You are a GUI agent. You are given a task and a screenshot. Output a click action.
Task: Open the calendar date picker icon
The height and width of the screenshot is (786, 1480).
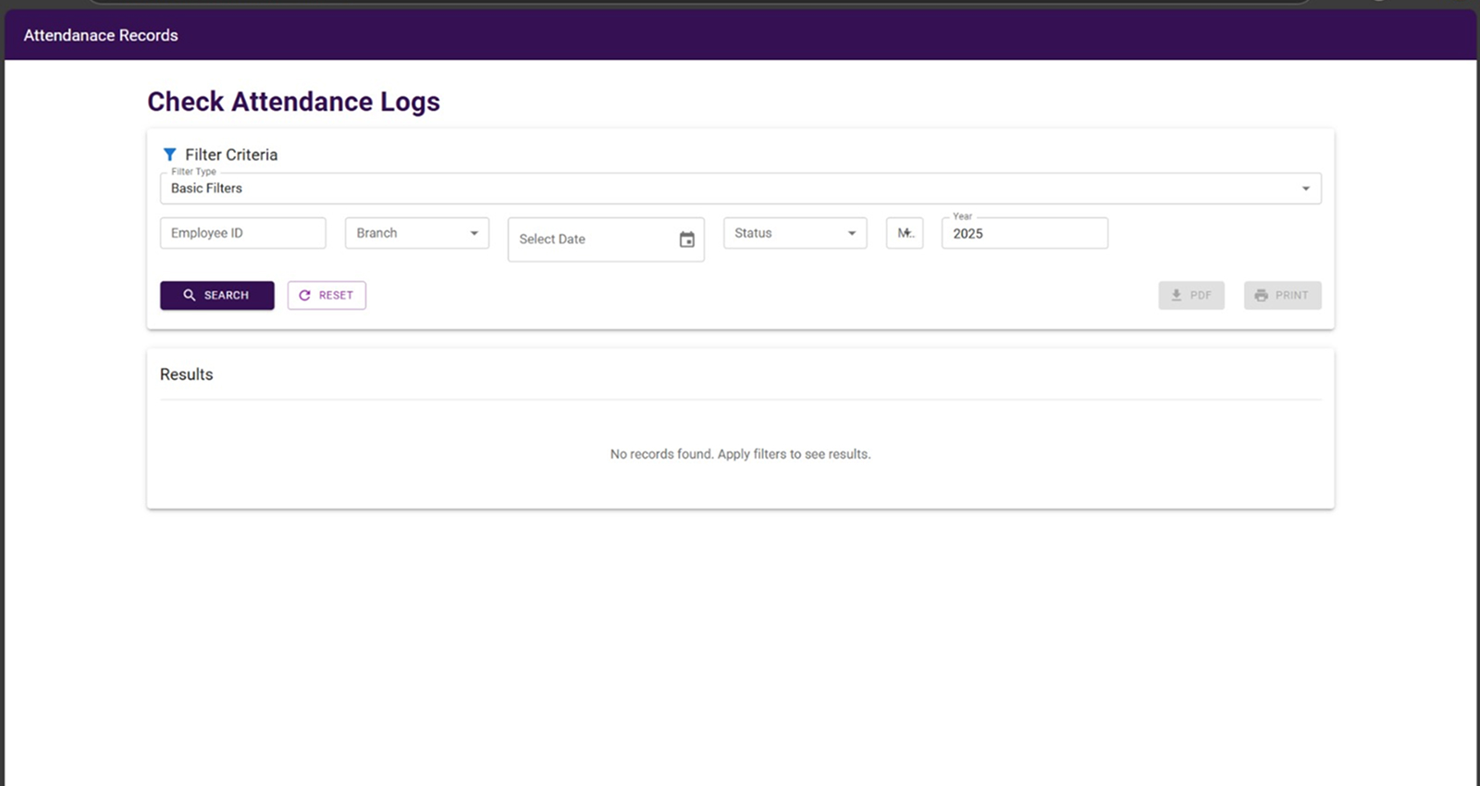tap(686, 239)
